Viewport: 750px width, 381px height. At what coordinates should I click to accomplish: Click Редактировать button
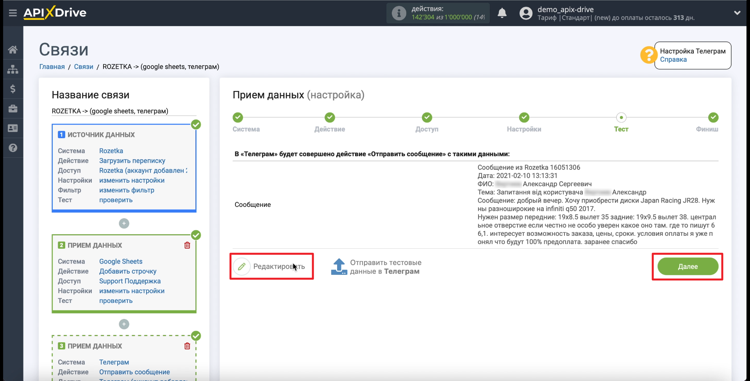click(x=271, y=267)
